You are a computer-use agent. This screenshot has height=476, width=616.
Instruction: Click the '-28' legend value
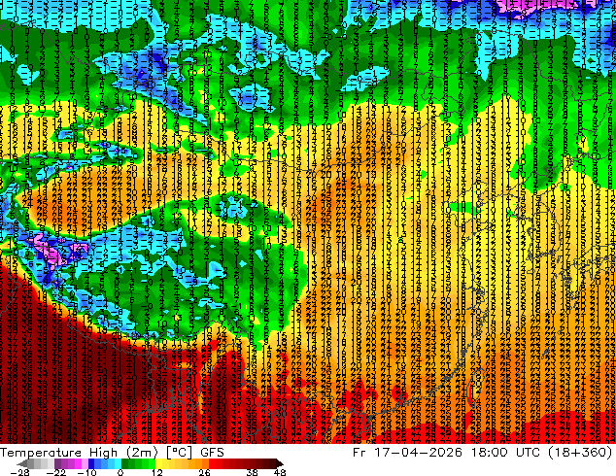click(x=19, y=472)
